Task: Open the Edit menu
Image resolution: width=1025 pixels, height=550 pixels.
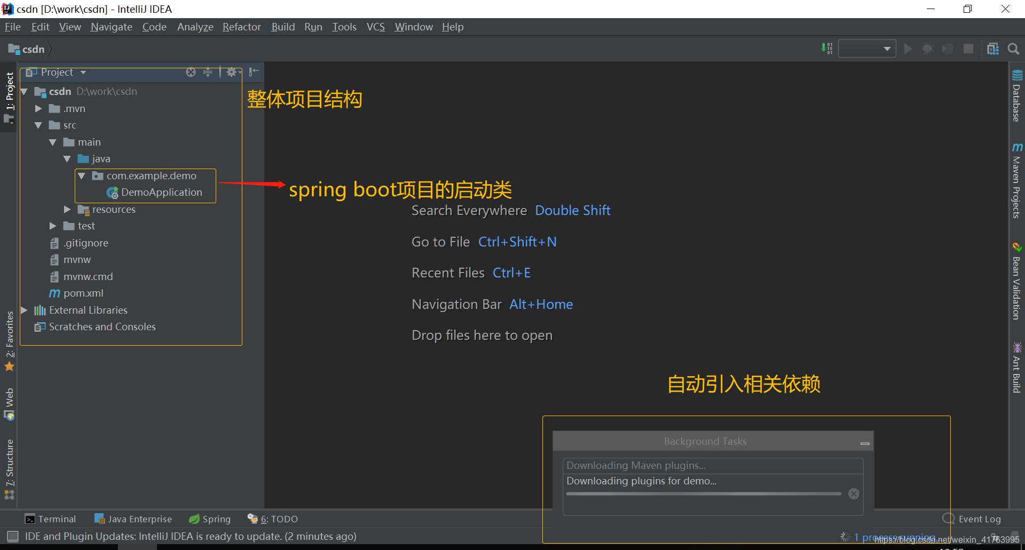Action: (x=40, y=27)
